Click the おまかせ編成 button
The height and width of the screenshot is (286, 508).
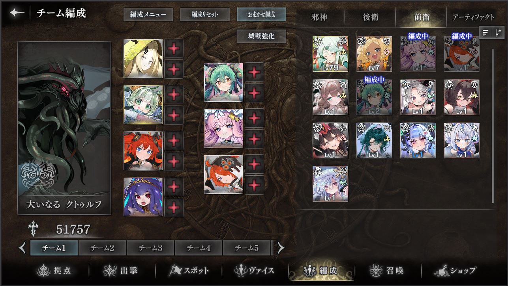tap(261, 15)
